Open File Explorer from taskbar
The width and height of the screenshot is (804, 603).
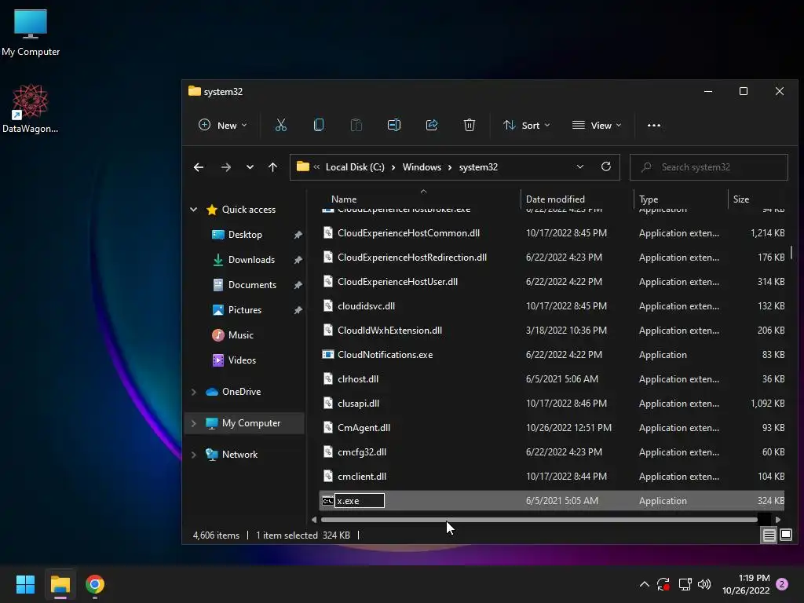tap(60, 584)
